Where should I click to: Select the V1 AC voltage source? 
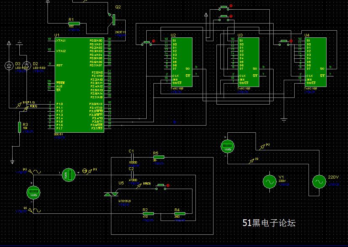269,181
